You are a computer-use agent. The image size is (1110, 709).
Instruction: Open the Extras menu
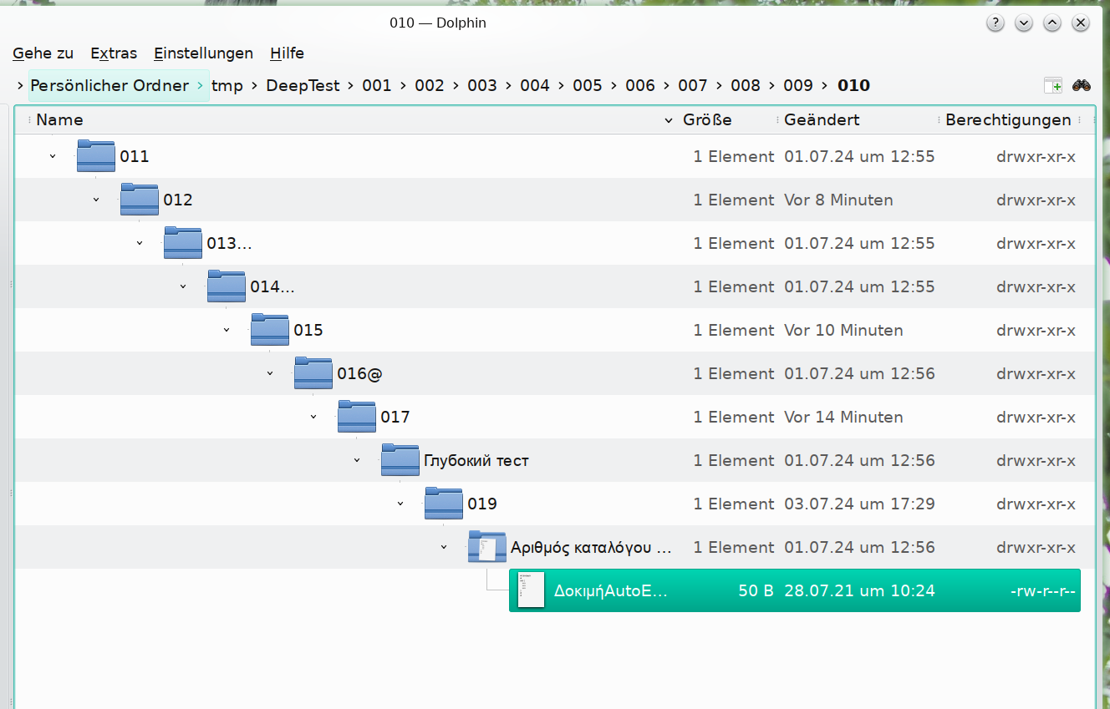coord(114,53)
